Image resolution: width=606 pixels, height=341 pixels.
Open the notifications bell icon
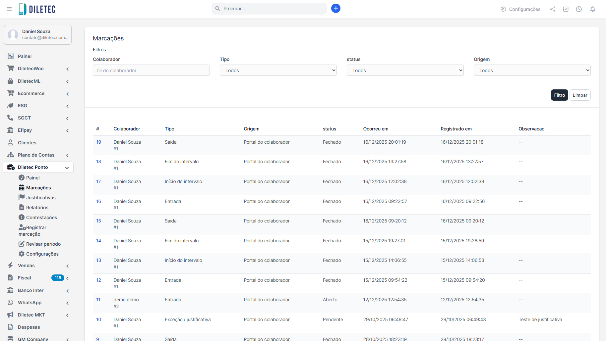click(x=592, y=9)
